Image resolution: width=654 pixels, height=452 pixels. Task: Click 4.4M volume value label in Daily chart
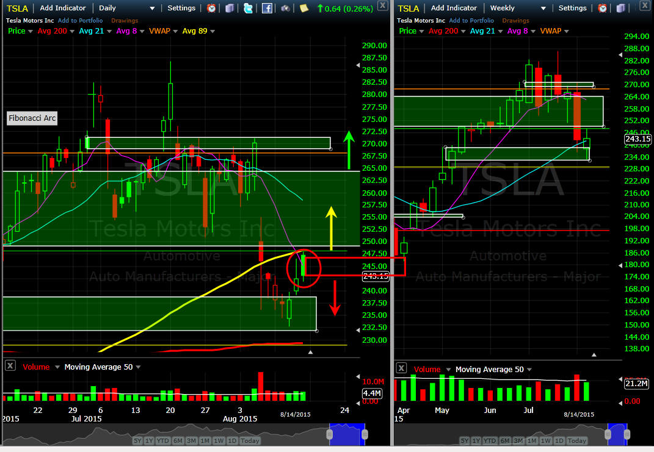coord(372,393)
